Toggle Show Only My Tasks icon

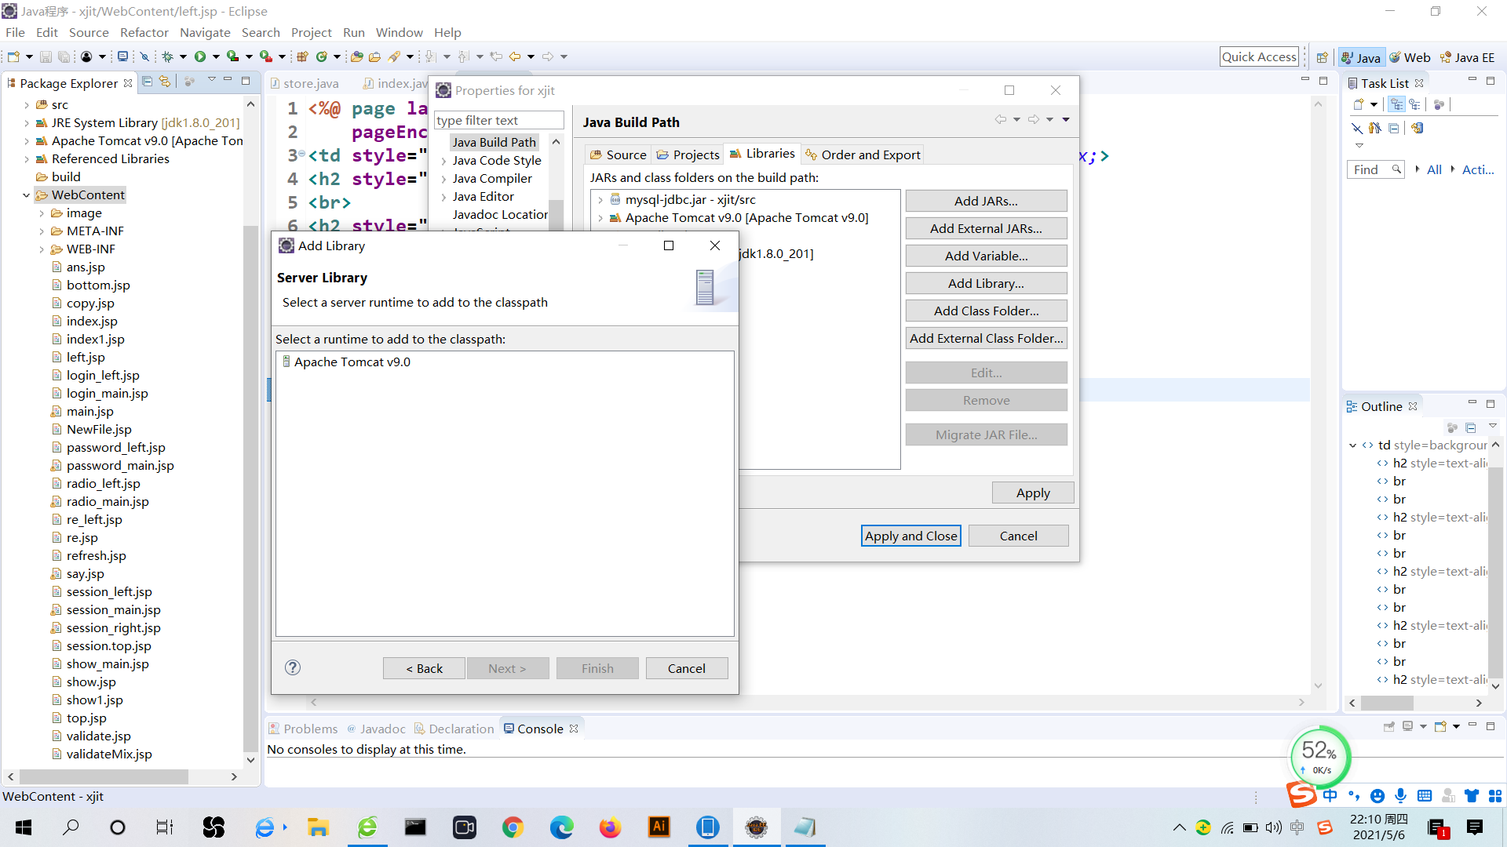click(1375, 128)
